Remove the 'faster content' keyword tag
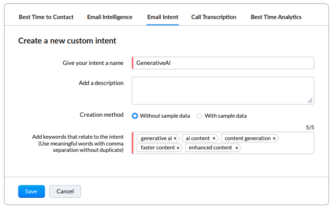The width and height of the screenshot is (333, 208). 178,148
